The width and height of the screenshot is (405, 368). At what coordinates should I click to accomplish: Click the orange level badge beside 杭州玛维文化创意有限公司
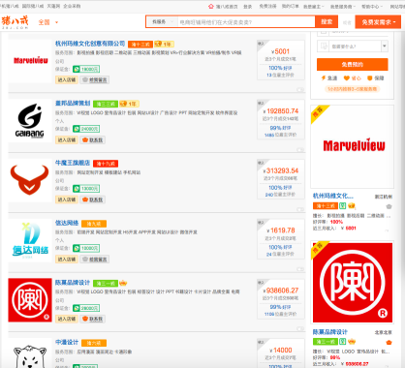coord(140,45)
